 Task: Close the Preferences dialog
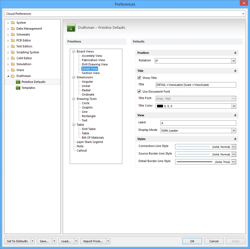click(244, 3)
